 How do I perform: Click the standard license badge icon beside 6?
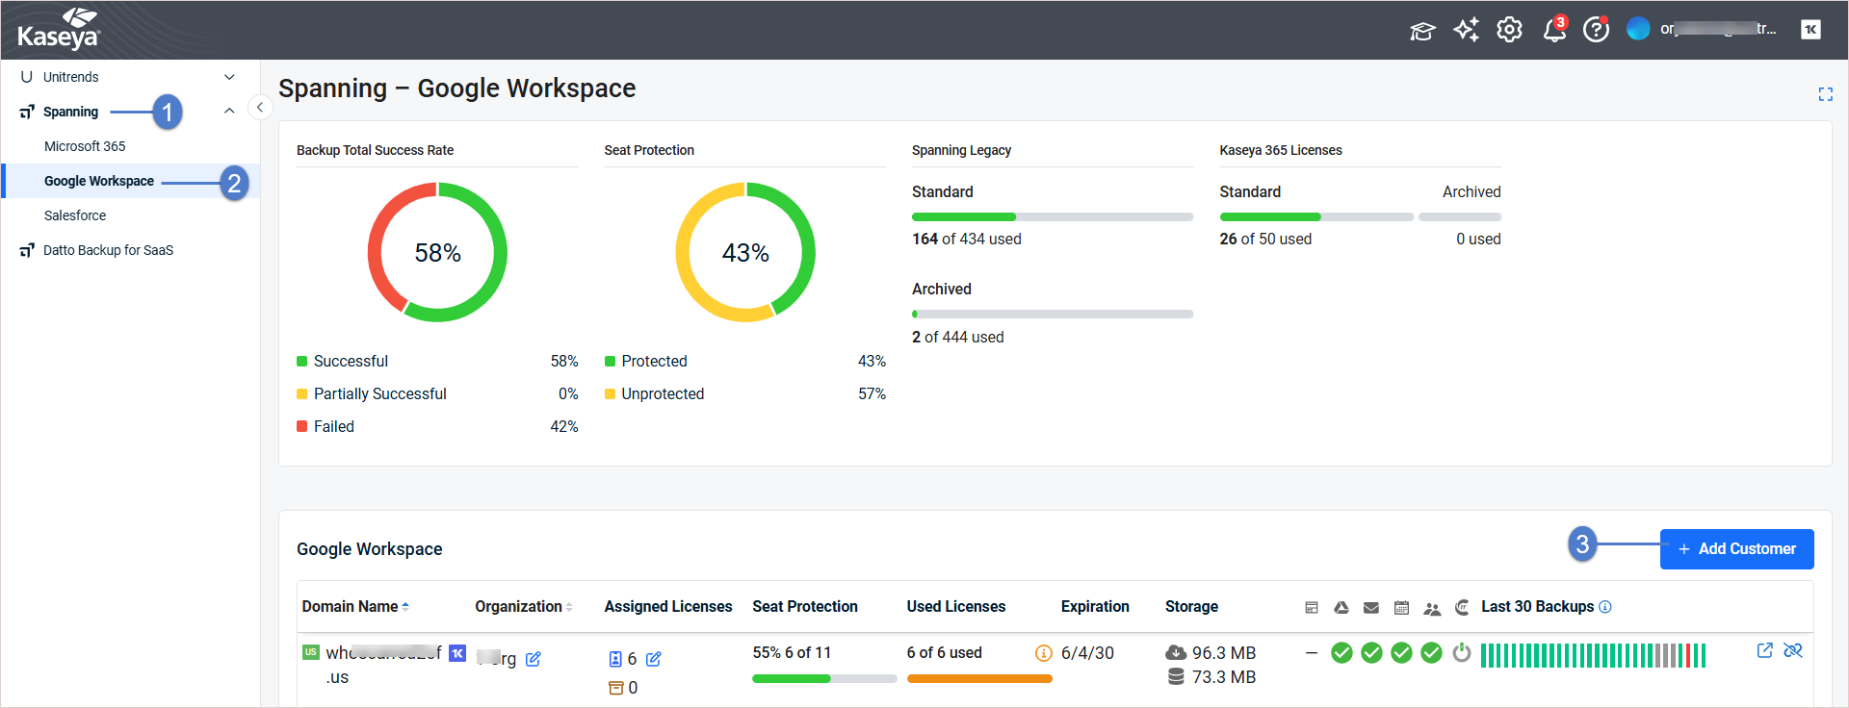[x=615, y=659]
